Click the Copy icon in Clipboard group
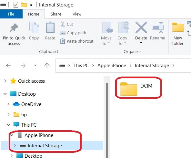 click(x=34, y=27)
